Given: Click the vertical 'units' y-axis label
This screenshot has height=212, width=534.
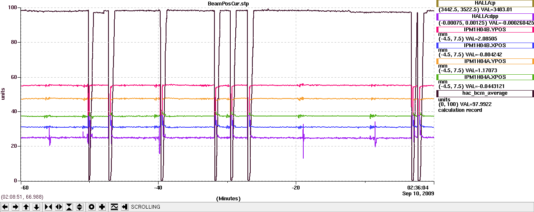Looking at the screenshot, I should pyautogui.click(x=3, y=94).
